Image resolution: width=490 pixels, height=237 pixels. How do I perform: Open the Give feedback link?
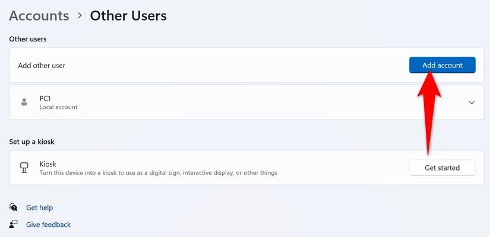[x=49, y=225]
